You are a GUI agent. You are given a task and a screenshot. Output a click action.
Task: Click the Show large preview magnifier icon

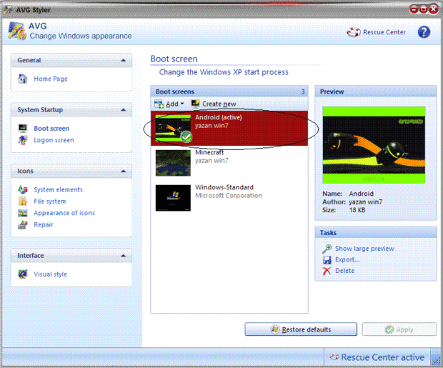click(327, 249)
